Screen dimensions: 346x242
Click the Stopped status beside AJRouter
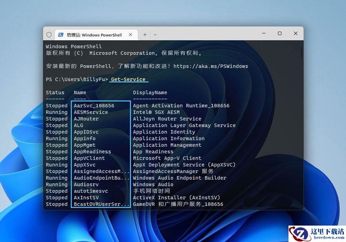[57, 119]
